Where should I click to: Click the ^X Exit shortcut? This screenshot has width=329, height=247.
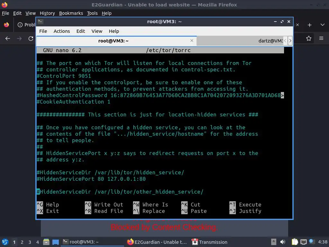click(x=48, y=211)
